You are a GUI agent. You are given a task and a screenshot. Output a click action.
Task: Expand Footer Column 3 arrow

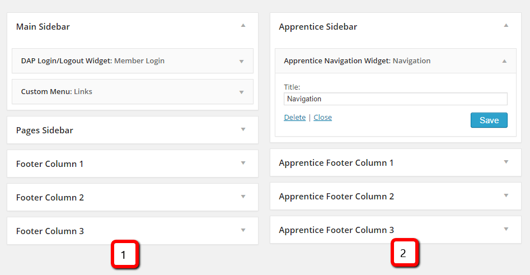pos(243,230)
